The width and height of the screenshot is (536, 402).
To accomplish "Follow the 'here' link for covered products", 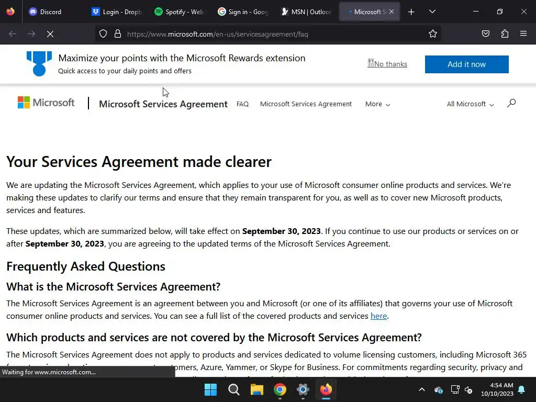I will pos(378,316).
